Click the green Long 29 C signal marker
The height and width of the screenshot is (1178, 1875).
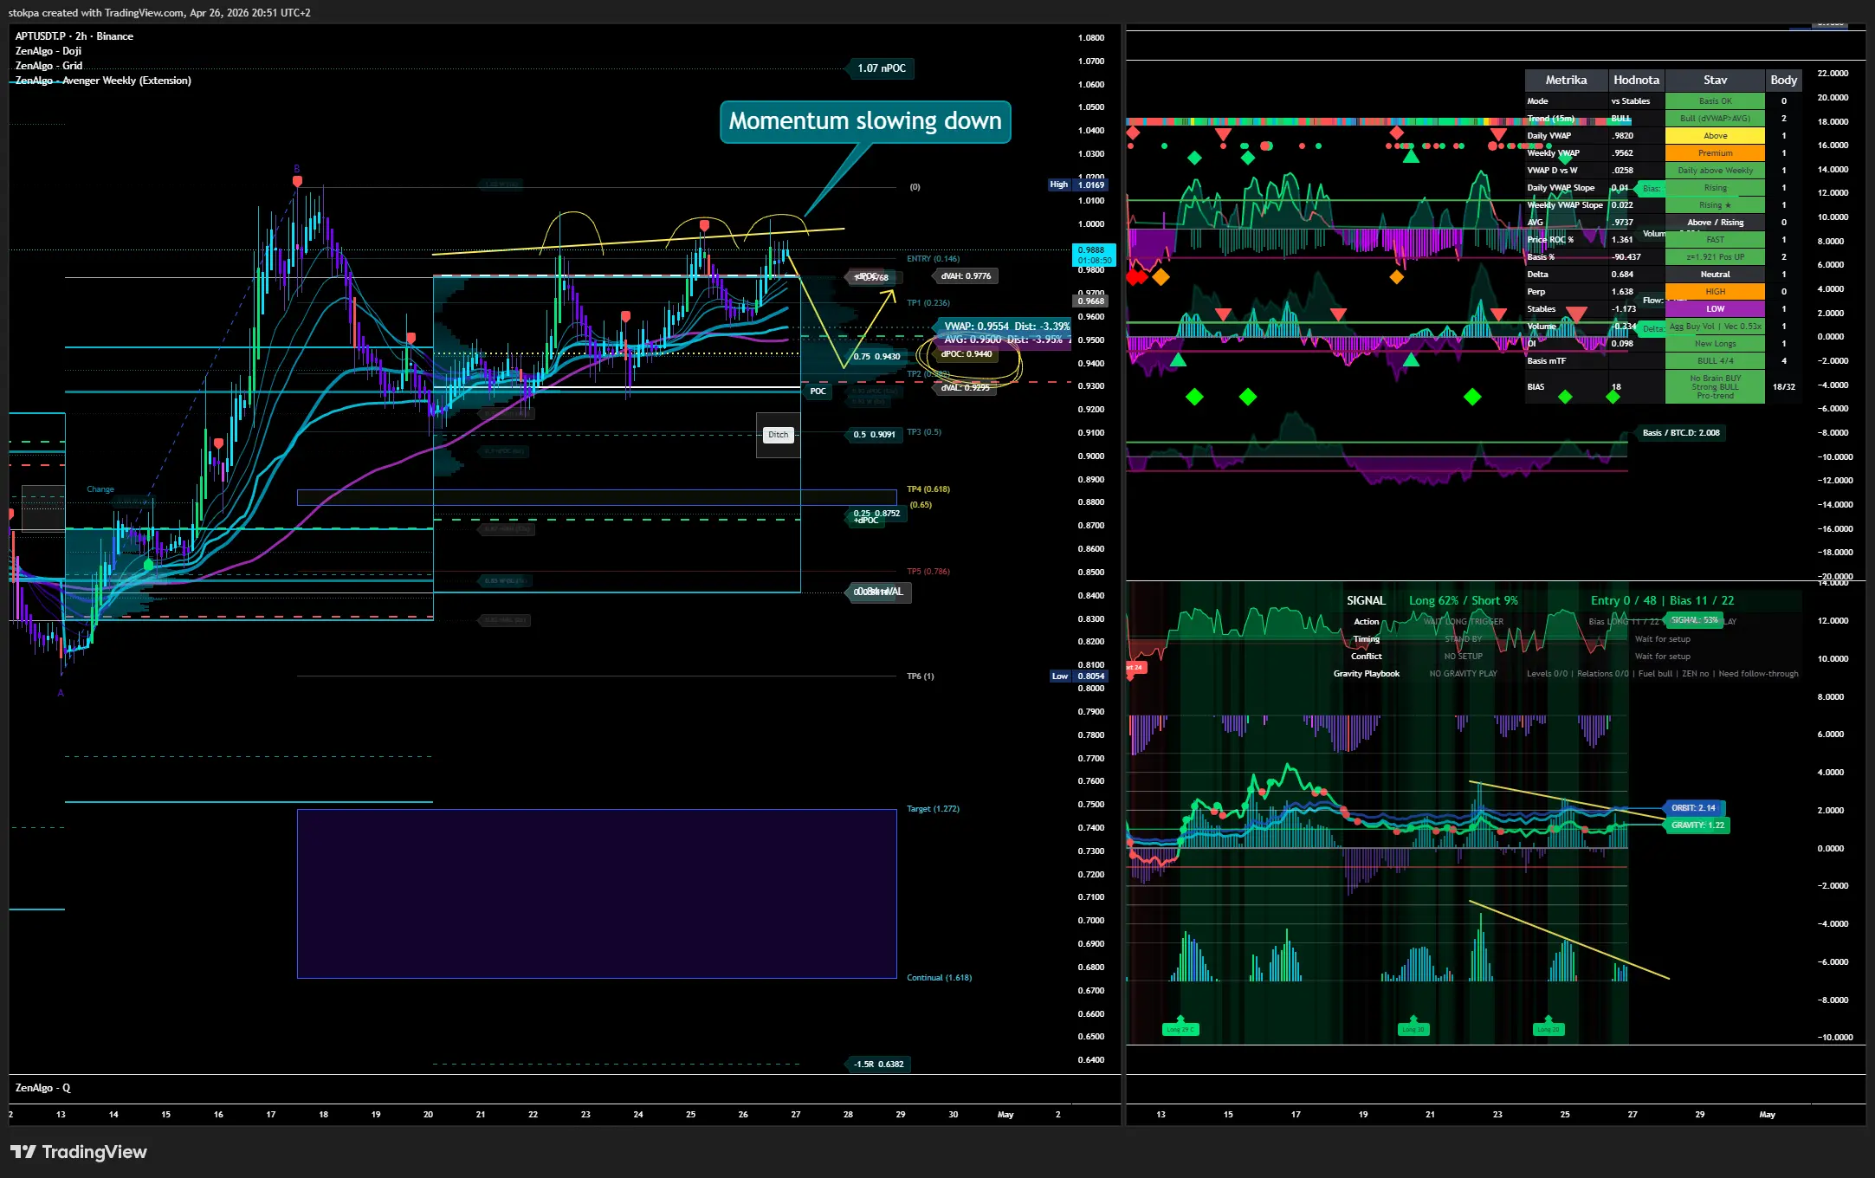(1180, 1029)
